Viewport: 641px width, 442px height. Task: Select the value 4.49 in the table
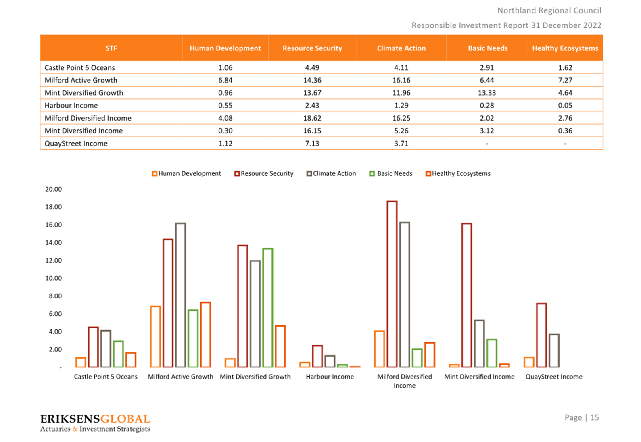pos(312,68)
